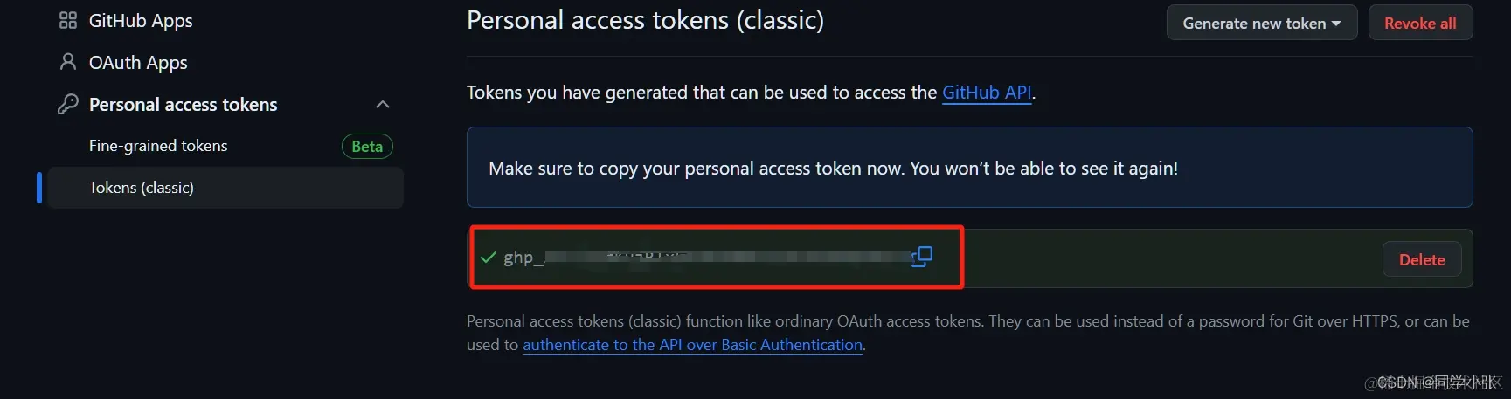1511x399 pixels.
Task: Delete the newly generated token
Action: pos(1422,259)
